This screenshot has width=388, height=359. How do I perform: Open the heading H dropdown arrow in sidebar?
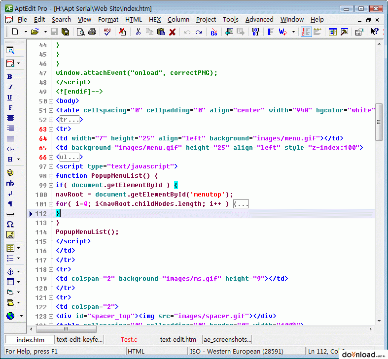pyautogui.click(x=19, y=159)
